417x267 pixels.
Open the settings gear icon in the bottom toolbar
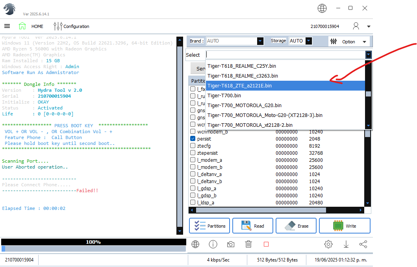pyautogui.click(x=328, y=244)
